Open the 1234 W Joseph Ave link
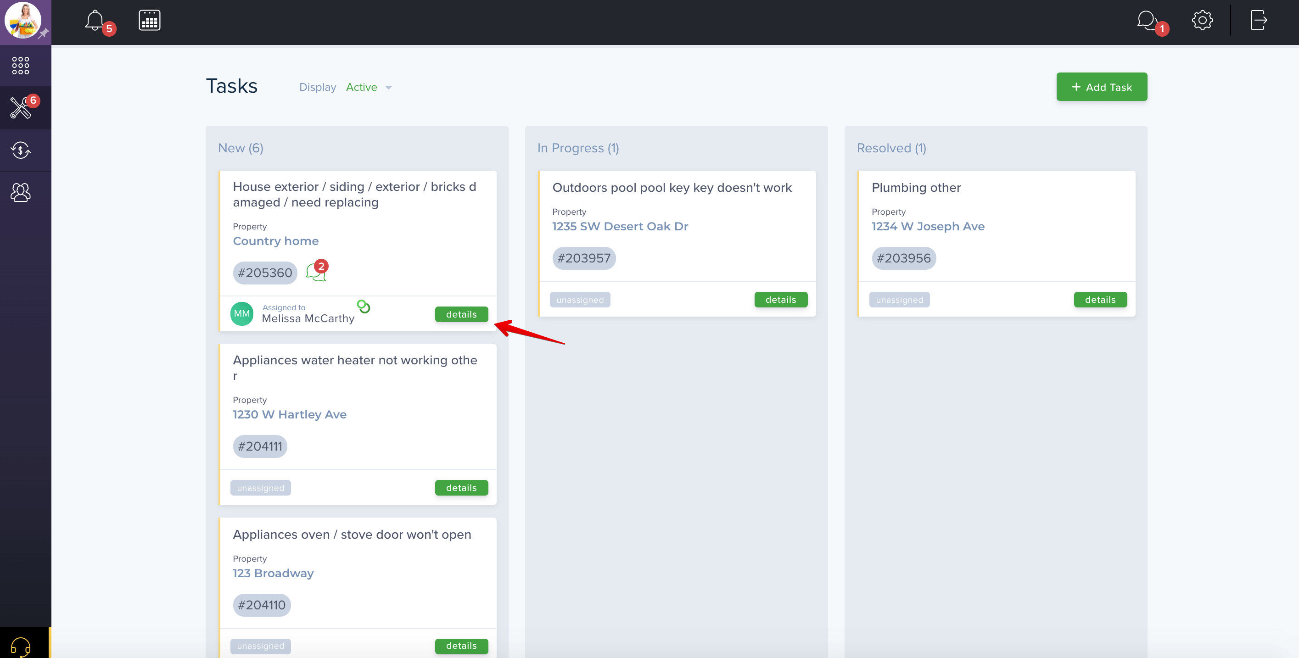The image size is (1299, 658). (x=928, y=226)
